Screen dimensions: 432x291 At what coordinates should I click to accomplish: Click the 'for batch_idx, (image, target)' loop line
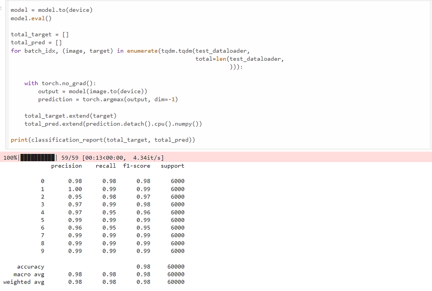130,51
